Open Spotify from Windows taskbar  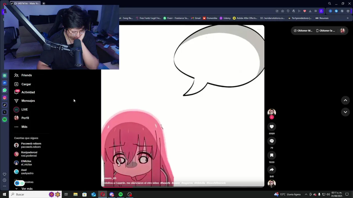121,194
